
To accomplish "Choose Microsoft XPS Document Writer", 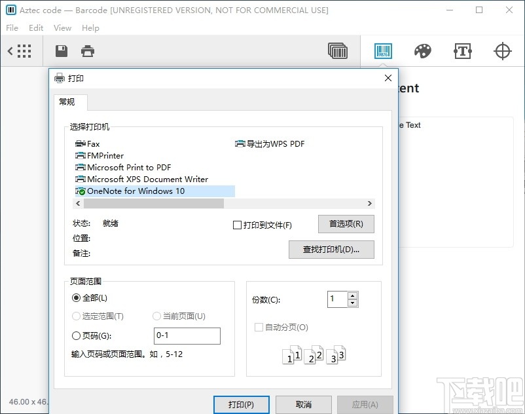I will coord(141,179).
